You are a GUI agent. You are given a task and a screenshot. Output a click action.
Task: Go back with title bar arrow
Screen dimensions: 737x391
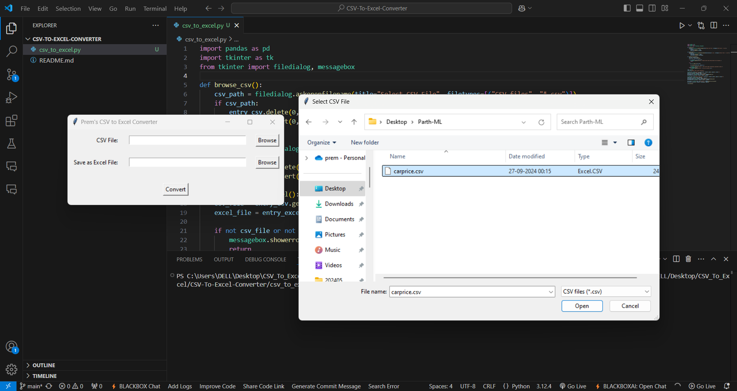point(208,8)
